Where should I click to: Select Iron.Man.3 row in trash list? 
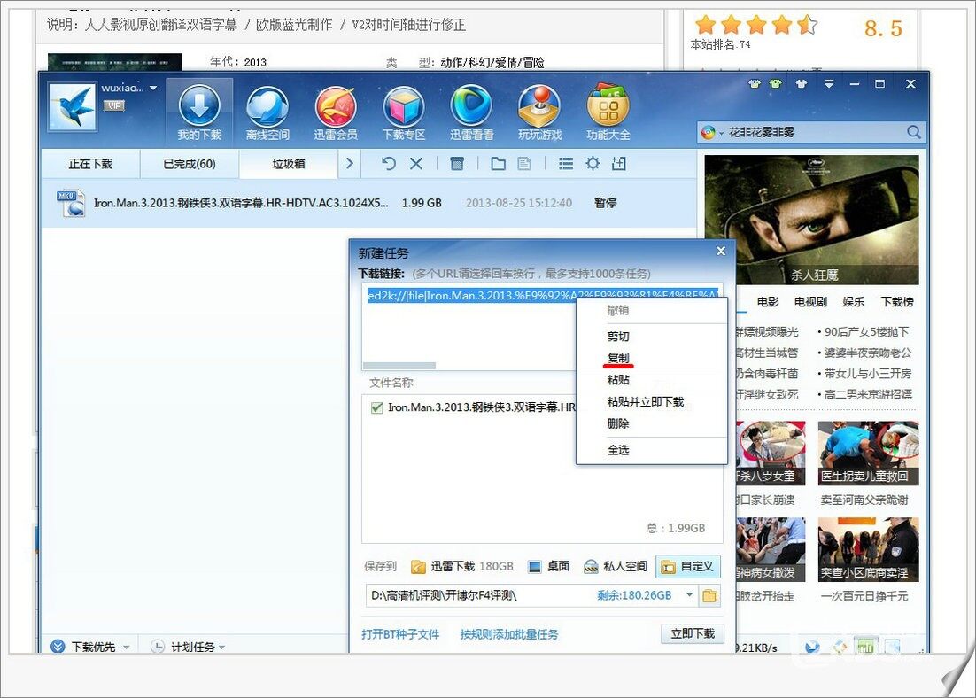(368, 203)
